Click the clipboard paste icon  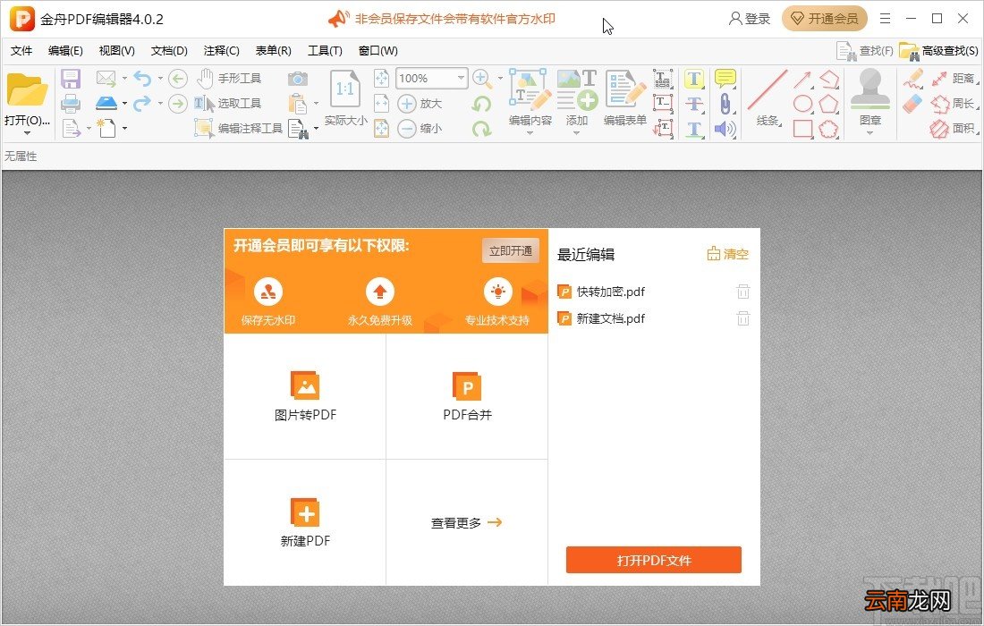(298, 104)
